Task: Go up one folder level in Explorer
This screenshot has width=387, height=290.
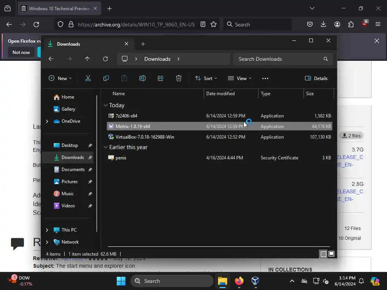Action: pyautogui.click(x=87, y=59)
